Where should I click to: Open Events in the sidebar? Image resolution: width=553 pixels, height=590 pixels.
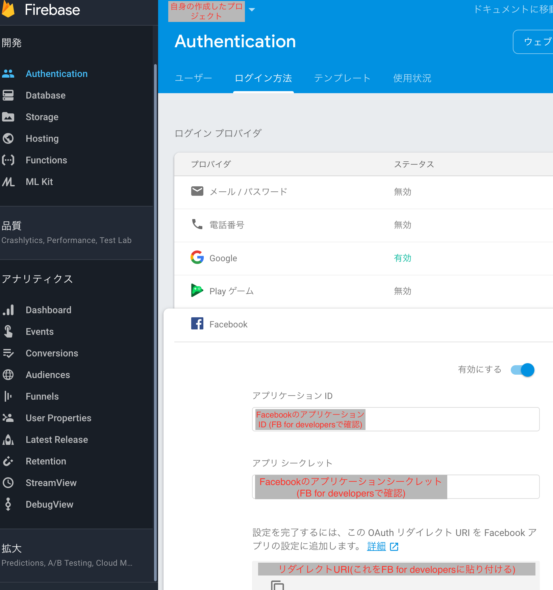click(x=40, y=331)
